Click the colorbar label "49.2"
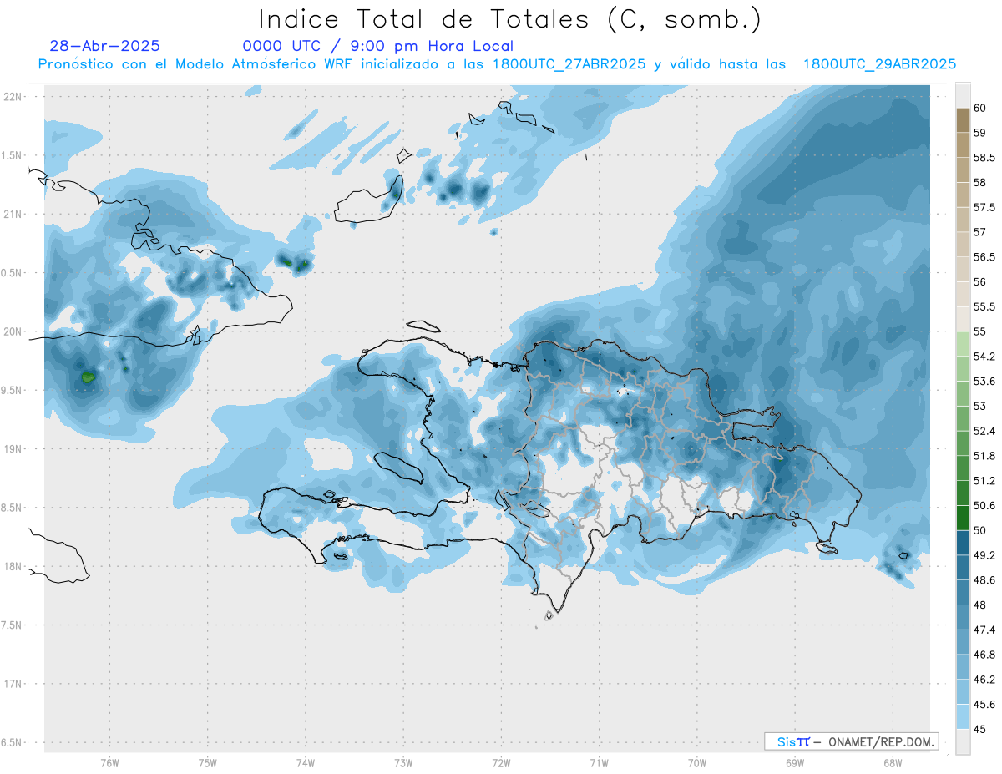 984,555
